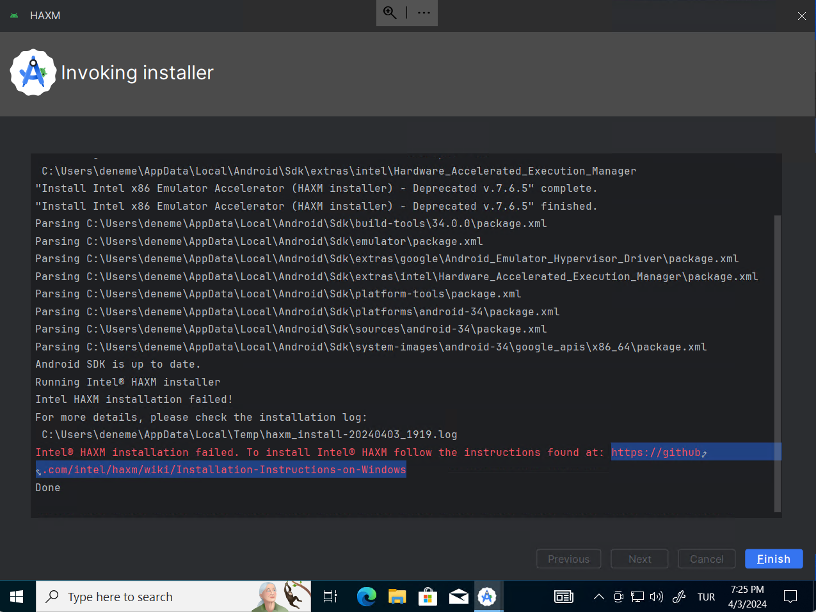The width and height of the screenshot is (816, 612).
Task: Open File Explorer from taskbar
Action: tap(397, 597)
